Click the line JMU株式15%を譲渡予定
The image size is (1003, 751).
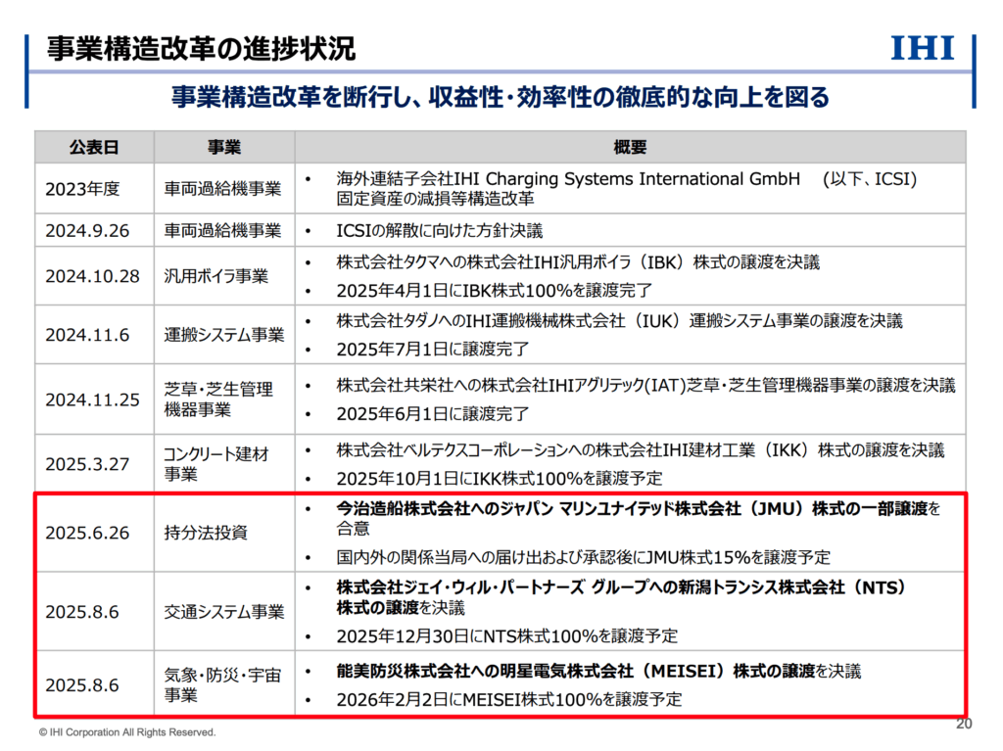tap(584, 558)
